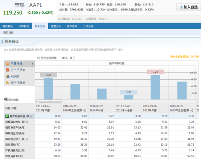Open the 股本结构 tab
This screenshot has width=201, height=159.
[72, 26]
